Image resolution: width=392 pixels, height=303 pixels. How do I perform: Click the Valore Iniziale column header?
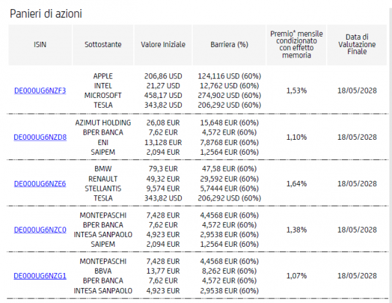coord(163,44)
